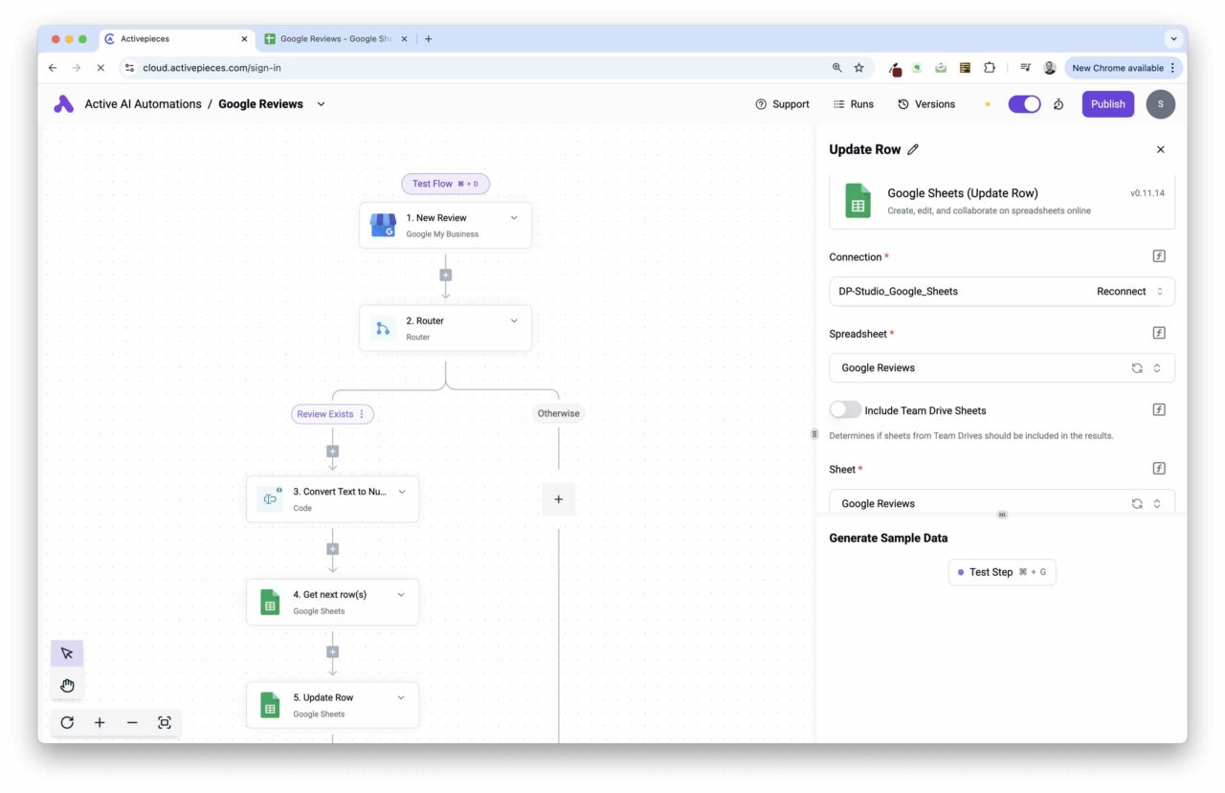
Task: Expand Convert Text to Number step options
Action: 401,492
